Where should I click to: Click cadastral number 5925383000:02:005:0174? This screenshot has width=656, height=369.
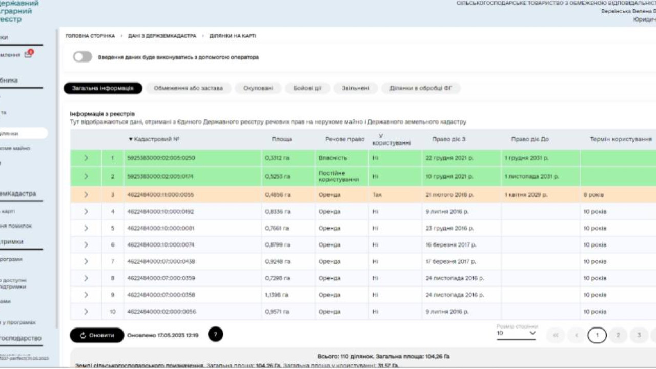161,176
